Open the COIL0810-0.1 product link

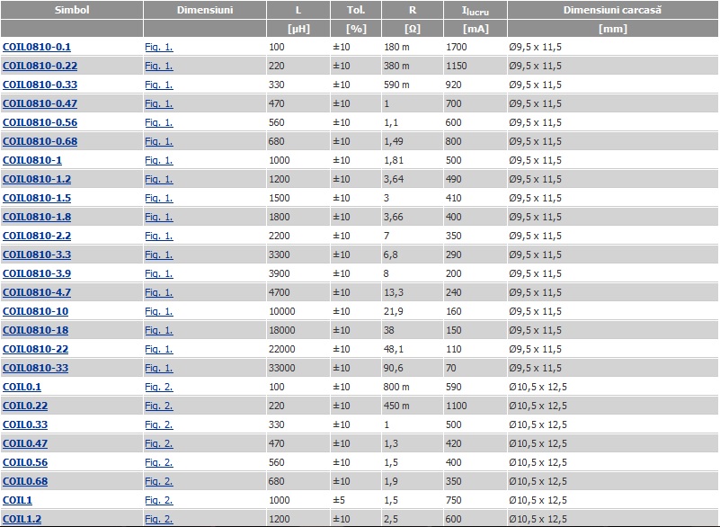(x=37, y=47)
